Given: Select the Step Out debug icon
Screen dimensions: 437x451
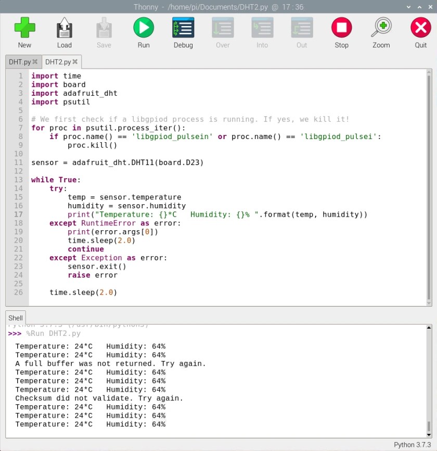Looking at the screenshot, I should (x=301, y=28).
